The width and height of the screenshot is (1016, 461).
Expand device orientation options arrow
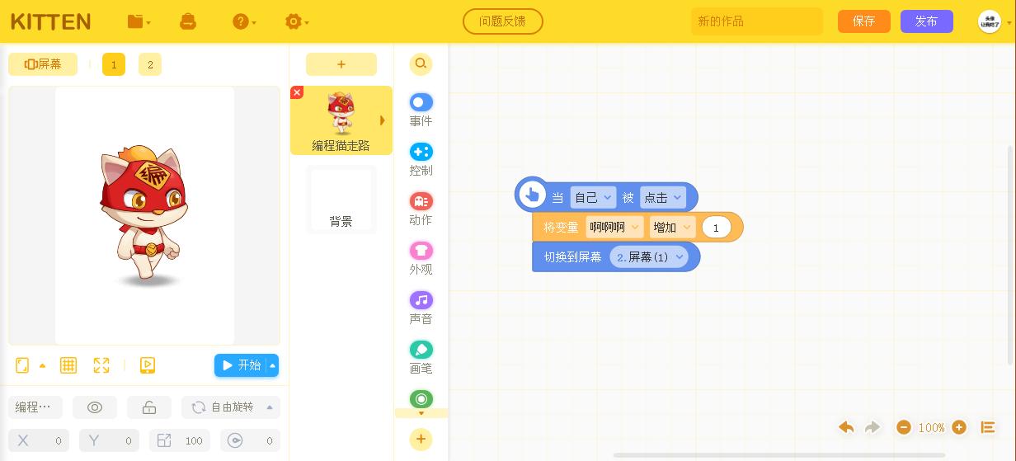(43, 365)
